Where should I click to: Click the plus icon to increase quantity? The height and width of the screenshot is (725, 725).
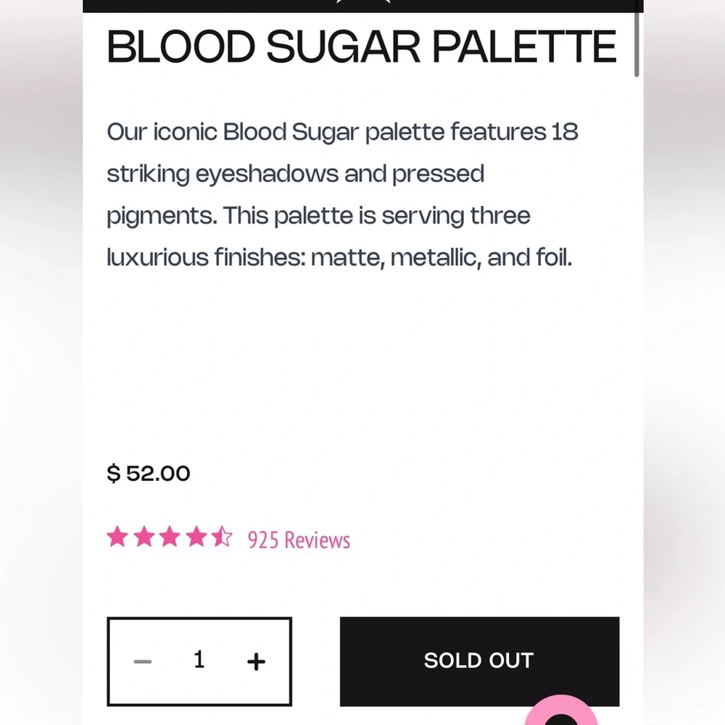point(256,660)
